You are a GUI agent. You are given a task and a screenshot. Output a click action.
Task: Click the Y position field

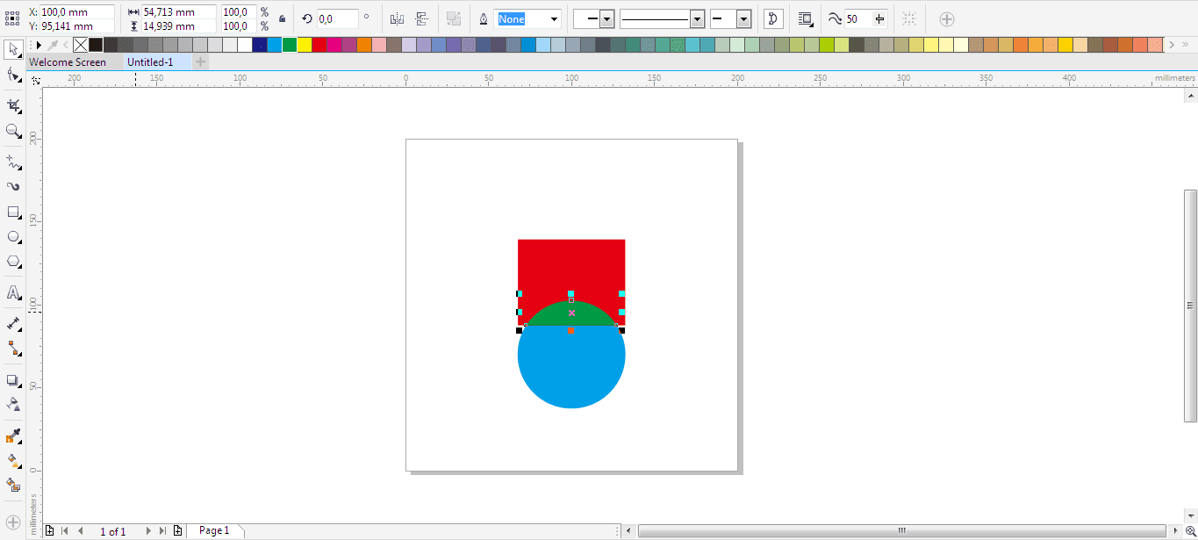click(x=76, y=26)
